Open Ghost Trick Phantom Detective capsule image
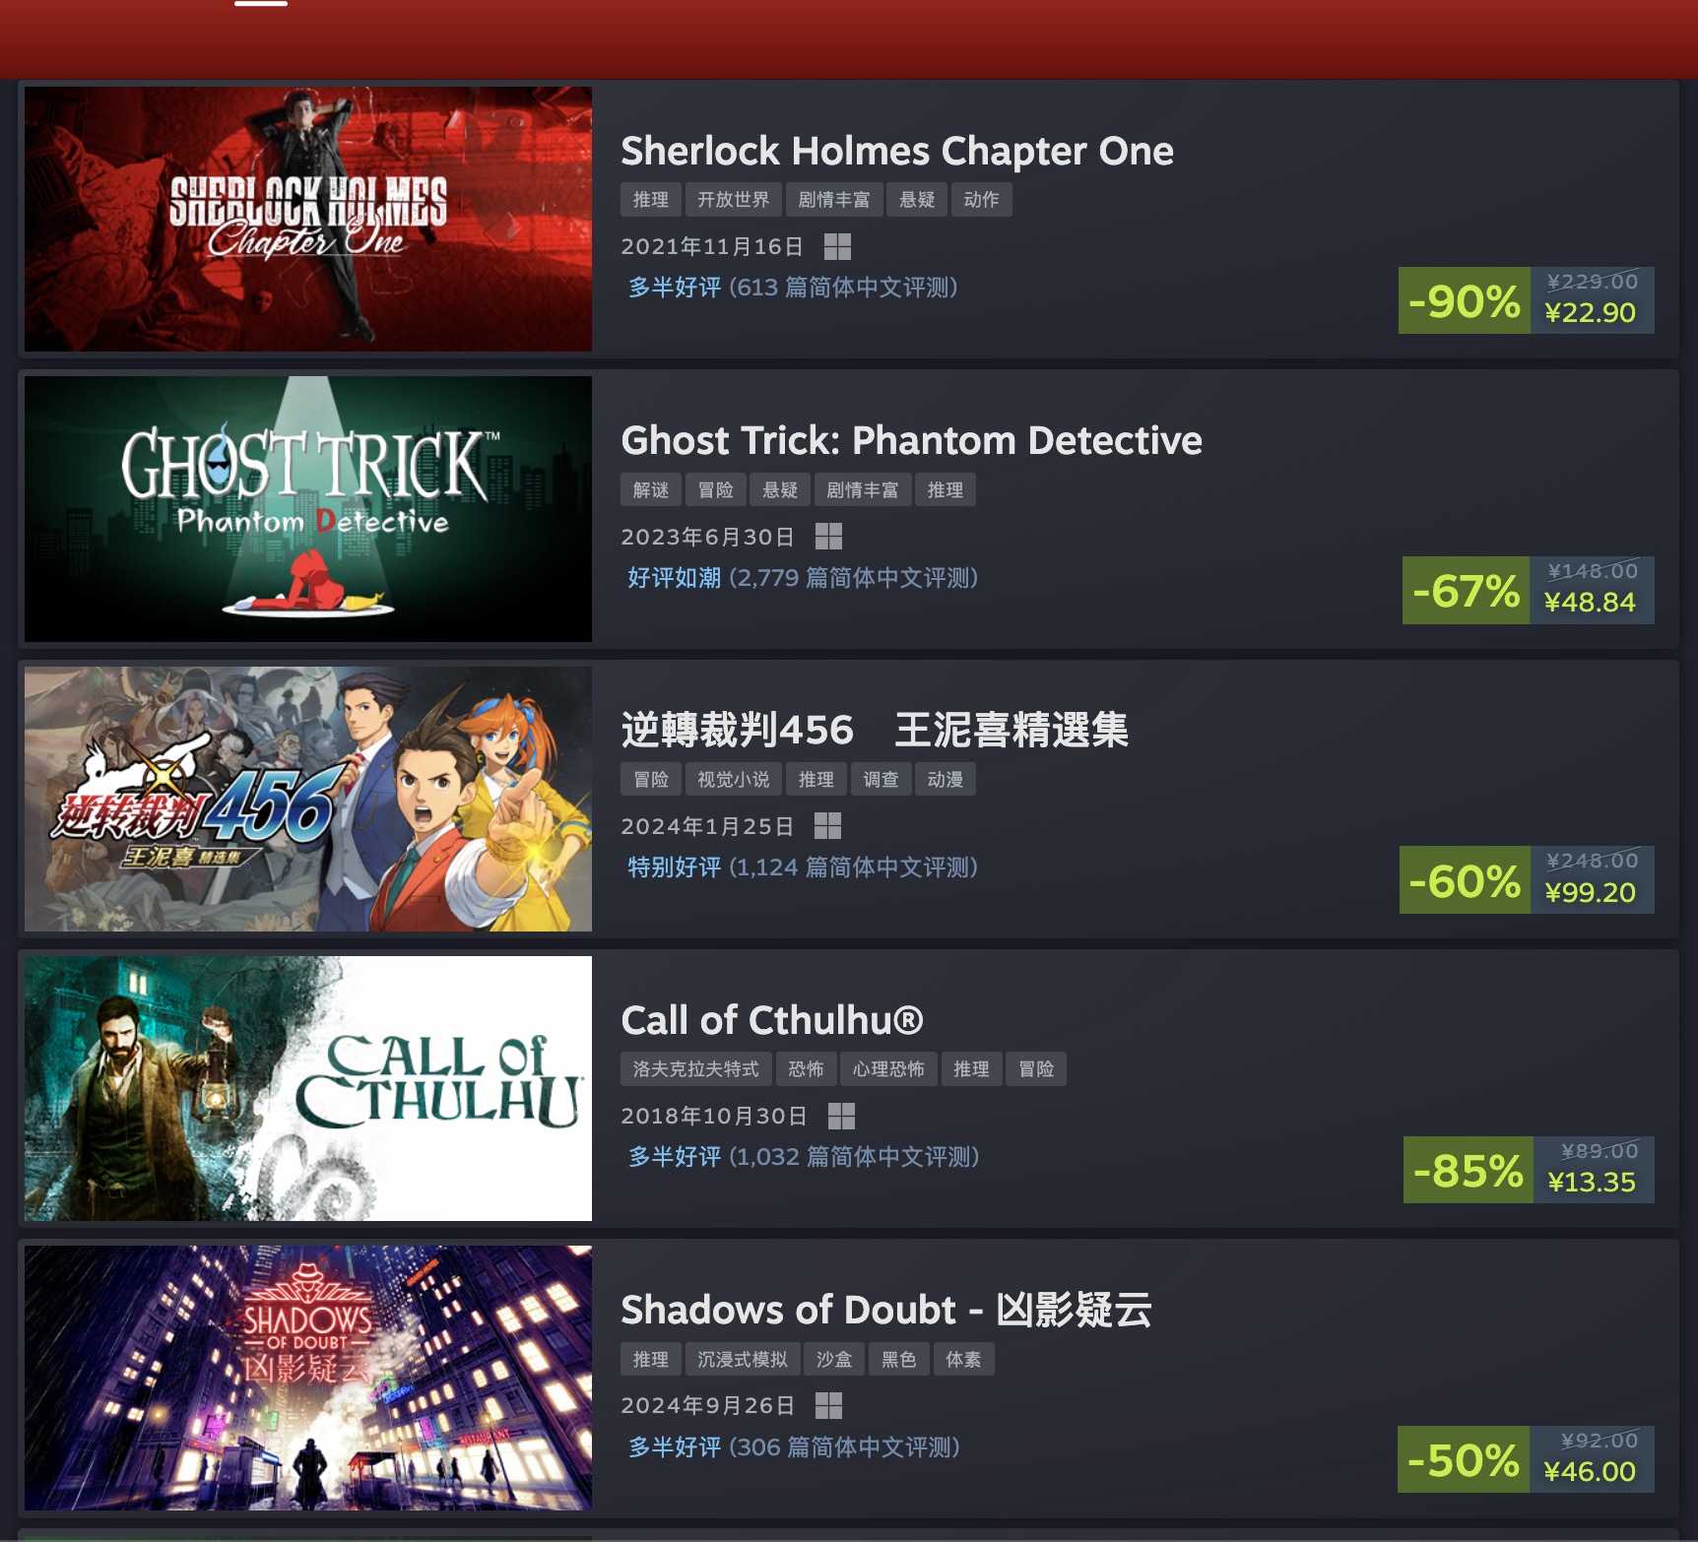 (308, 509)
